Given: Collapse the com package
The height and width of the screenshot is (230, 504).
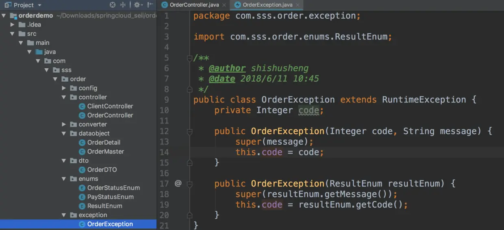Looking at the screenshot, I should [x=38, y=61].
